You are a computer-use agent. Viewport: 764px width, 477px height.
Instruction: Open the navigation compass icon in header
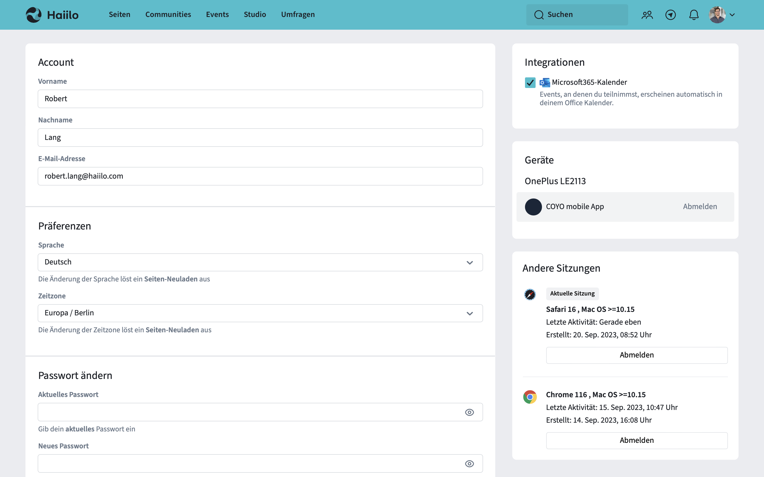tap(670, 15)
